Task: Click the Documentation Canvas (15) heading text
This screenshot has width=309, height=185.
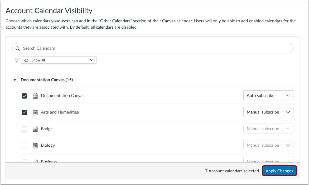Action: click(47, 80)
